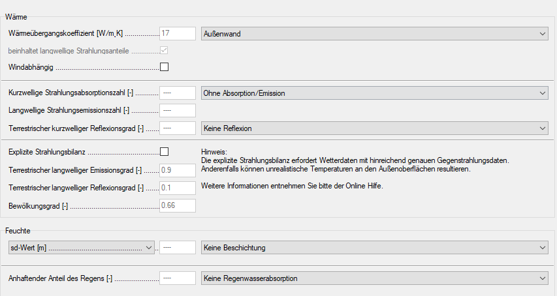Screen dimensions: 557x296
Task: Click the sd-Wert value input field
Action: (178, 248)
